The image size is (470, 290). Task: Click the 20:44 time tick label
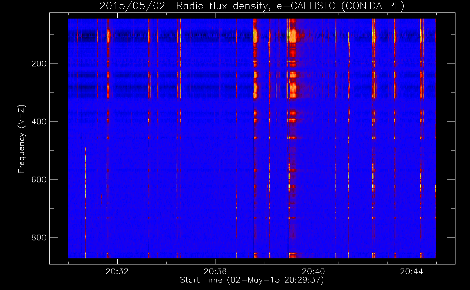412,272
